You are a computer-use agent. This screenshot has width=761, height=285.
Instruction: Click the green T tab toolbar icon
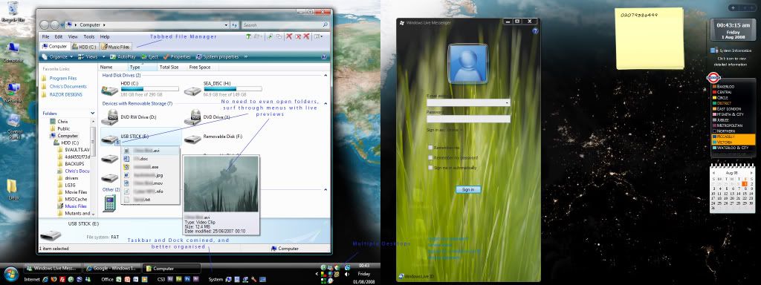[x=248, y=36]
